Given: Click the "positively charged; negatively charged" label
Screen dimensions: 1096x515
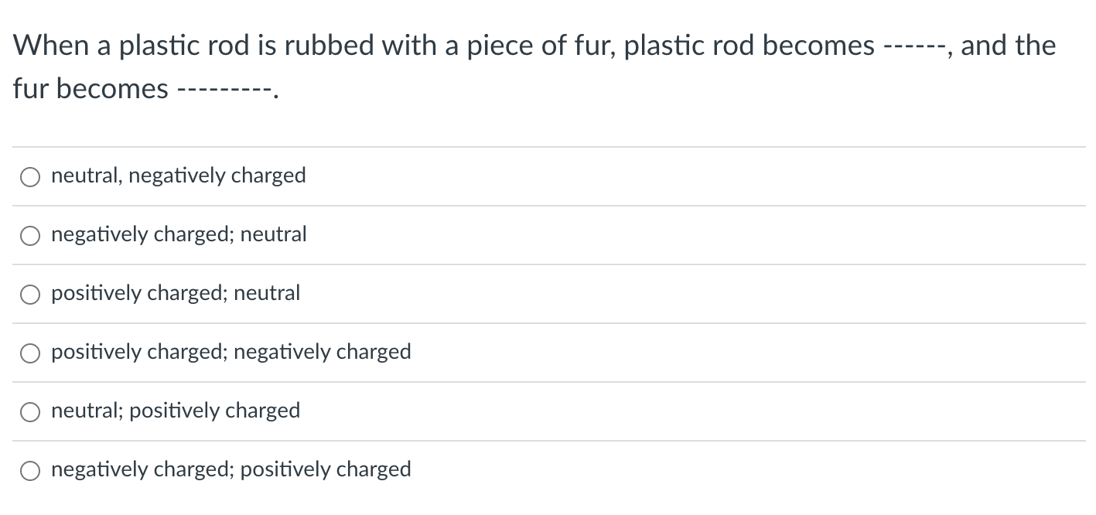Looking at the screenshot, I should coord(230,352).
